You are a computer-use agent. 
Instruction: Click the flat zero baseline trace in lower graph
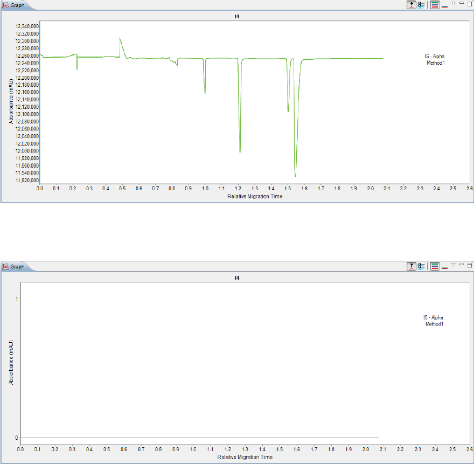[x=199, y=438]
